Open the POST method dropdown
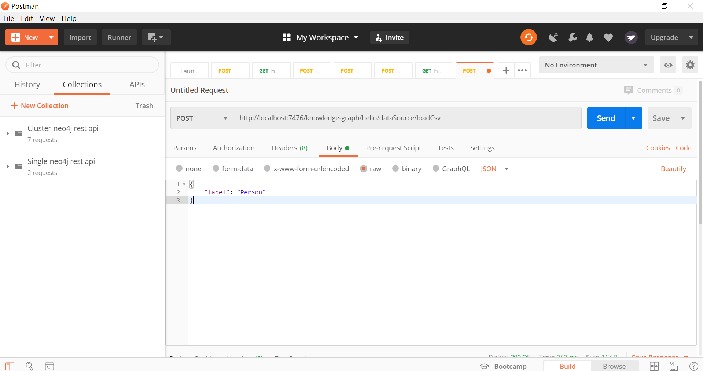Image resolution: width=703 pixels, height=371 pixels. 202,118
